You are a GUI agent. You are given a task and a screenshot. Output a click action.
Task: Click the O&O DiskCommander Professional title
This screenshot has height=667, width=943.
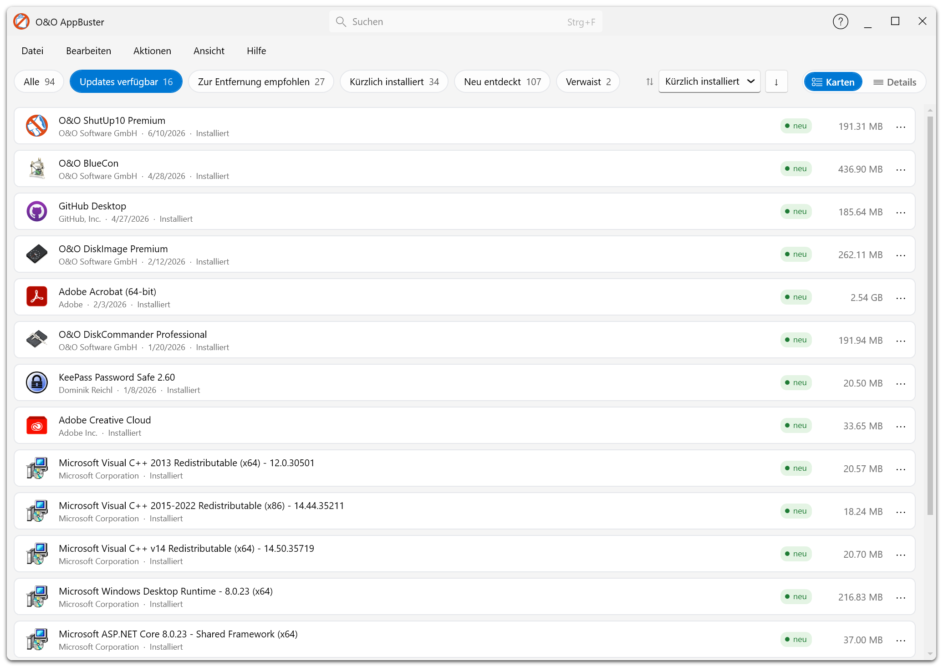133,335
